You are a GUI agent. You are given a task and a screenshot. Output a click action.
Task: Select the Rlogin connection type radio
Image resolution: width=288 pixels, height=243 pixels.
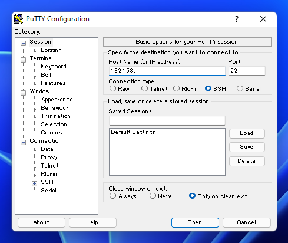point(176,88)
